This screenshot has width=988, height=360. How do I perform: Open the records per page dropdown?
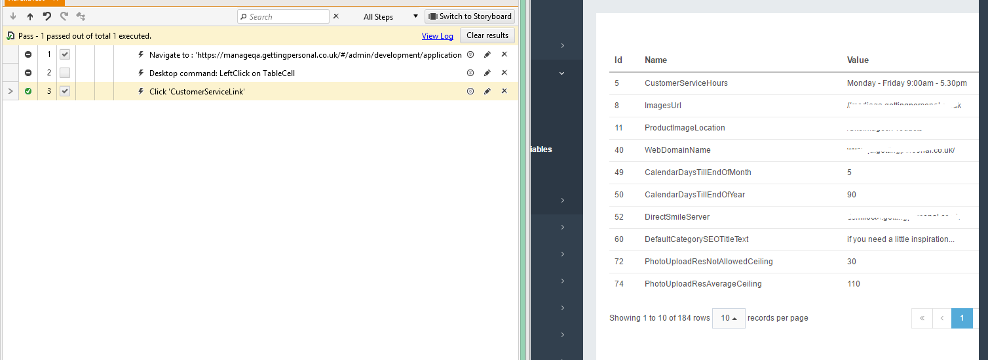point(729,318)
